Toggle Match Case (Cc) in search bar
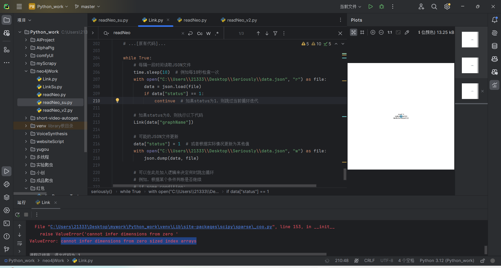501x268 pixels. (x=200, y=33)
